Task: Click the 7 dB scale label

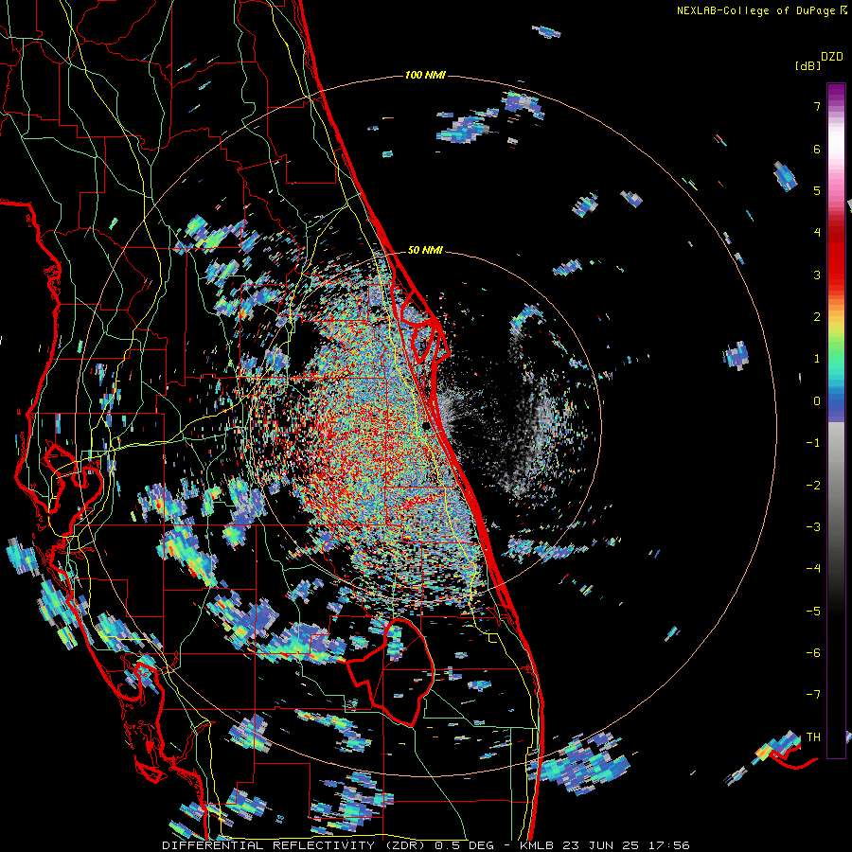Action: click(817, 106)
